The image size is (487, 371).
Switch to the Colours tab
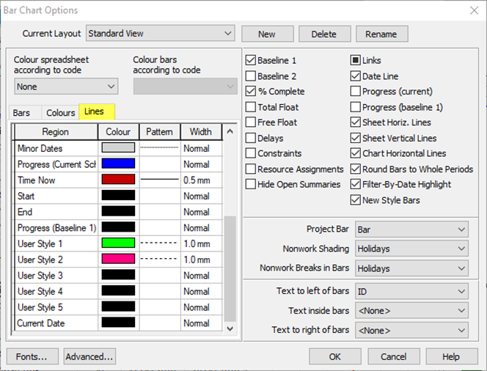[x=60, y=112]
